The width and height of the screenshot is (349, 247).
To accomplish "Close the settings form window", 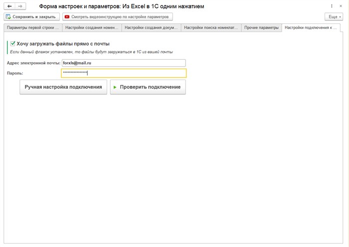I will pyautogui.click(x=341, y=6).
